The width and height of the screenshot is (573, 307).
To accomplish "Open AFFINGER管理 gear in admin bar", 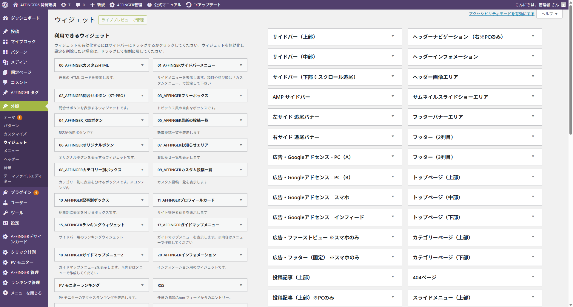I will click(x=112, y=5).
